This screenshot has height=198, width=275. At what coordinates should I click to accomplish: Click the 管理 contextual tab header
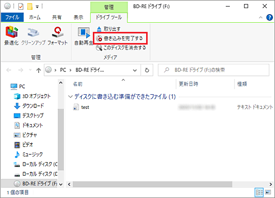(x=109, y=7)
